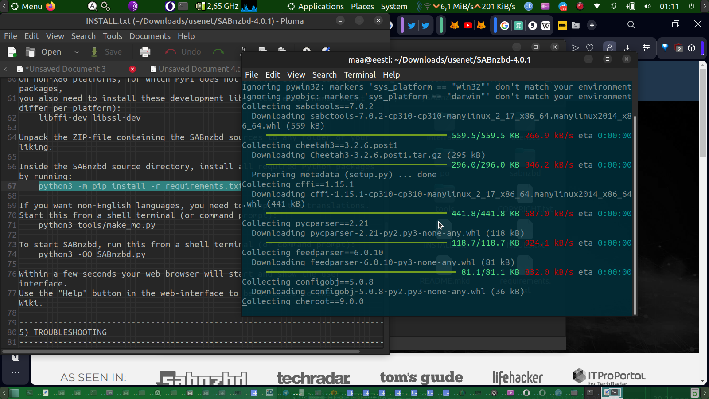The height and width of the screenshot is (399, 709).
Task: Close the Unsaved Document 3 tab
Action: (132, 69)
